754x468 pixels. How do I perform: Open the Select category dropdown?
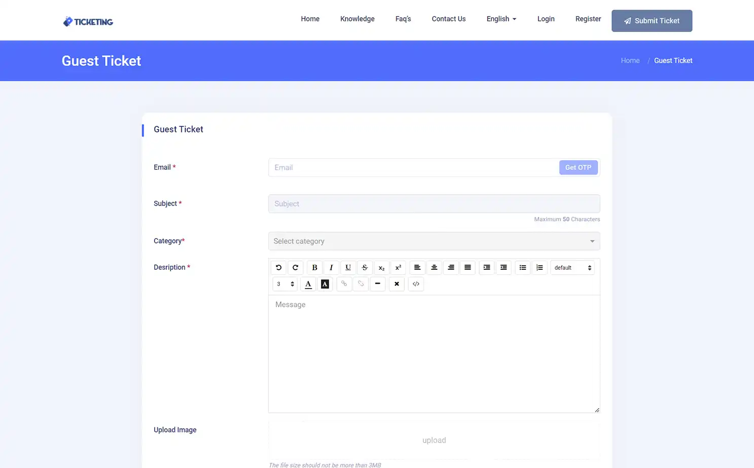click(x=434, y=241)
